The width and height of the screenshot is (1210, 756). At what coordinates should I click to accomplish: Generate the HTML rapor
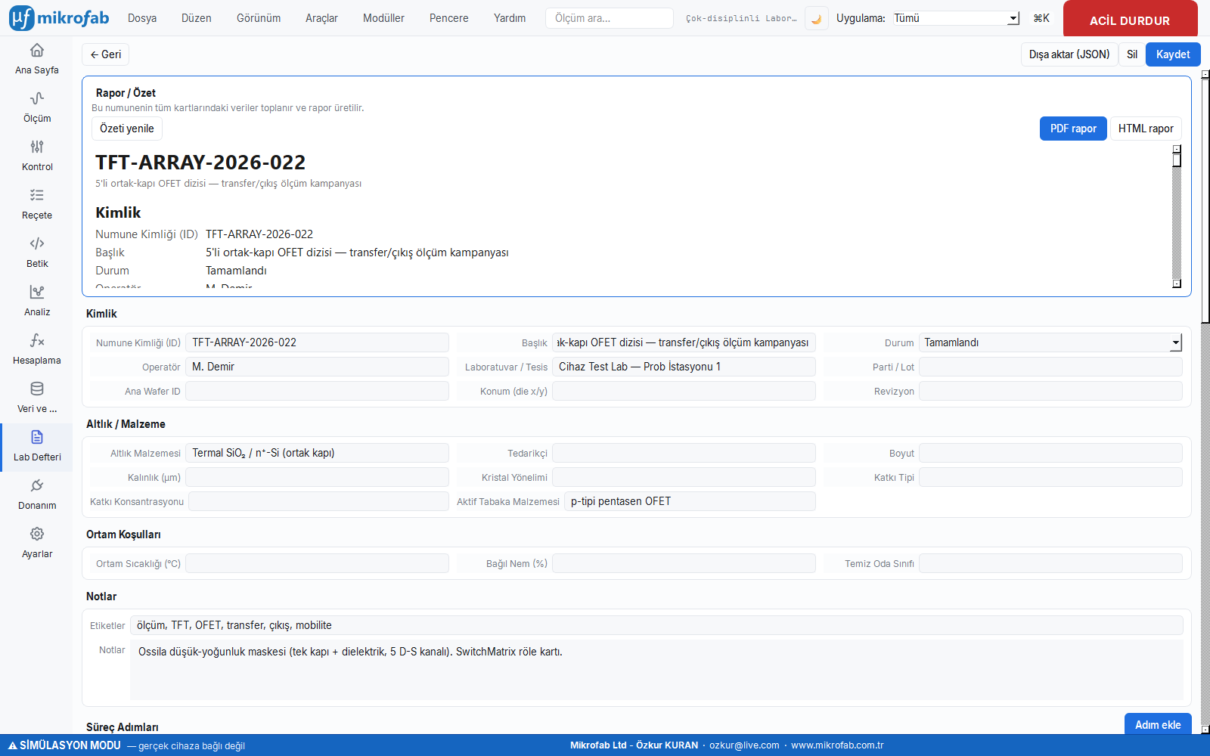pos(1146,129)
